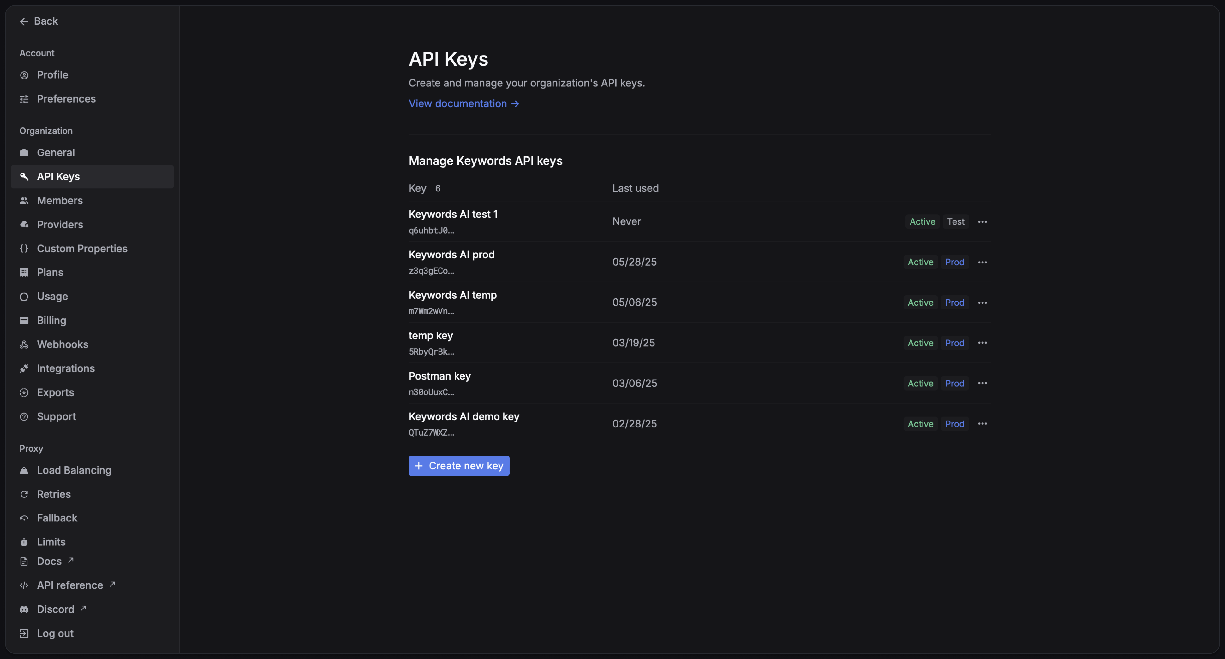Click the Usage circle icon

pyautogui.click(x=24, y=297)
